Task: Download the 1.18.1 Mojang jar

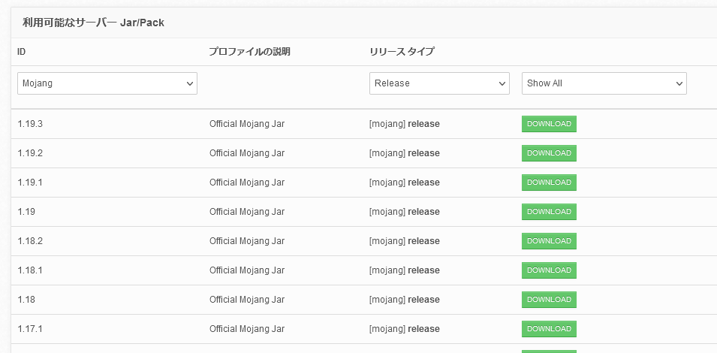Action: click(x=549, y=270)
